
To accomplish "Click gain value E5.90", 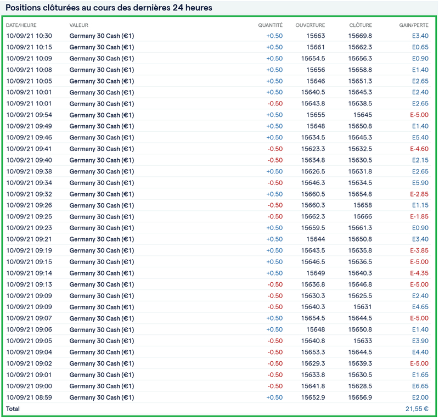I will coord(420,183).
